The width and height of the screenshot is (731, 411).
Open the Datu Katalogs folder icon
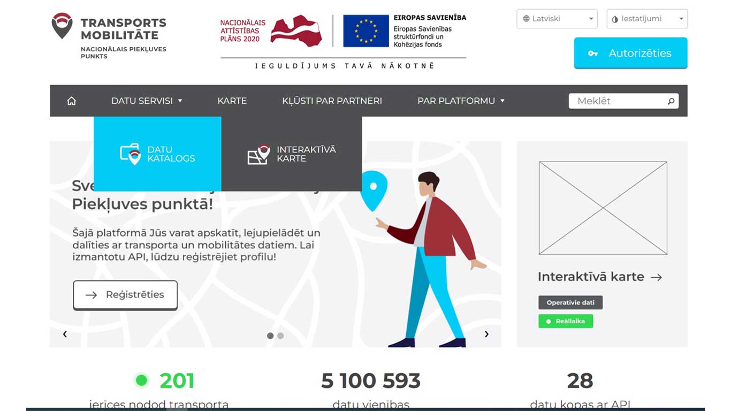(x=131, y=154)
